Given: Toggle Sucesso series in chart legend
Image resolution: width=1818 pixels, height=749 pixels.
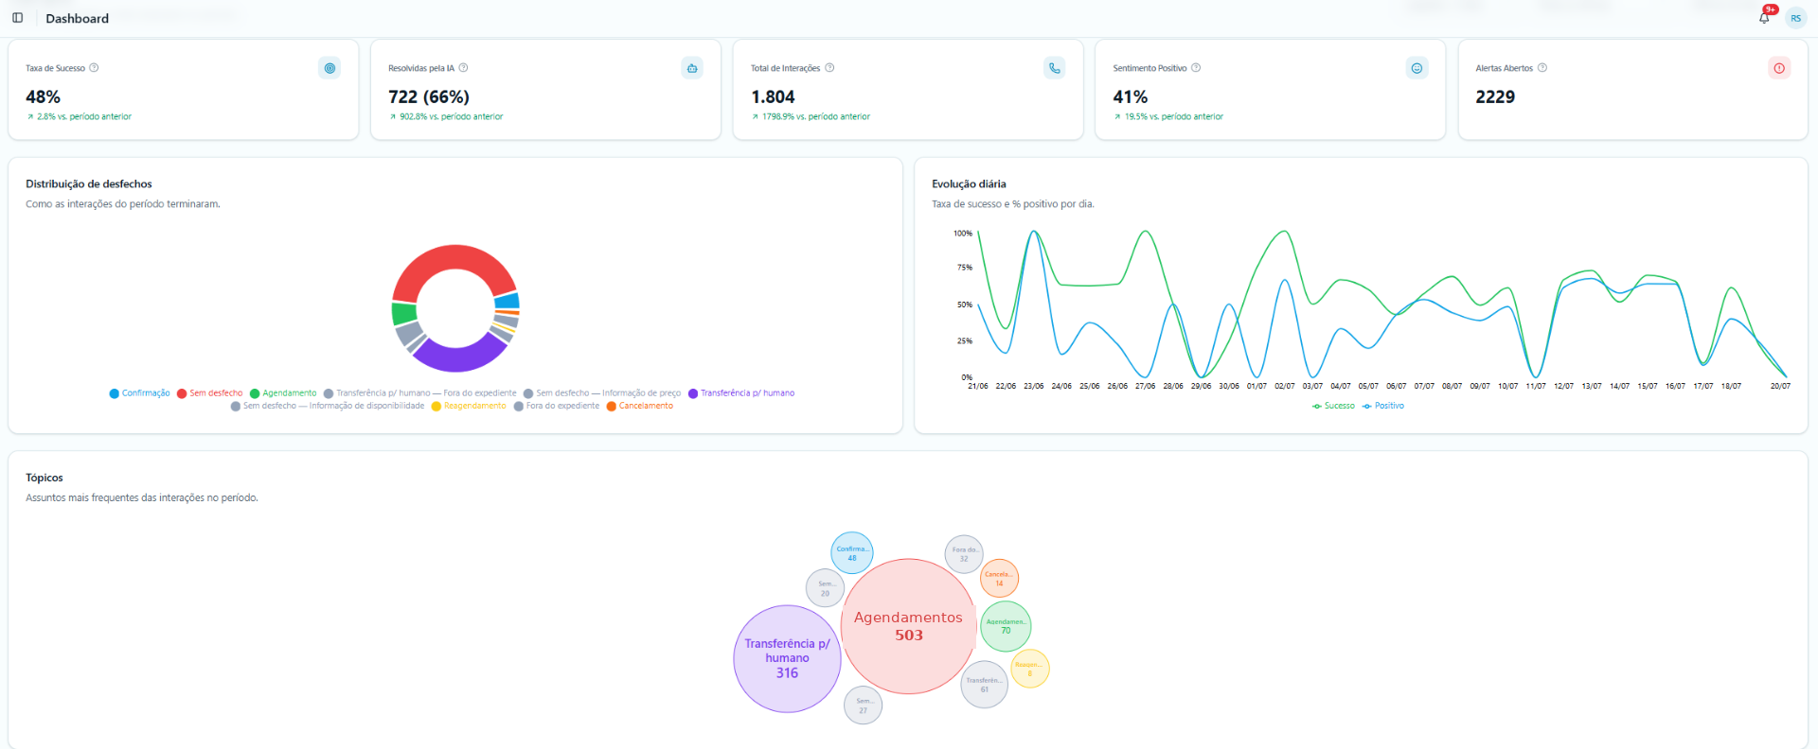Looking at the screenshot, I should [1333, 406].
